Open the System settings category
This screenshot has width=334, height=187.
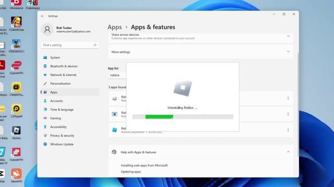point(70,58)
